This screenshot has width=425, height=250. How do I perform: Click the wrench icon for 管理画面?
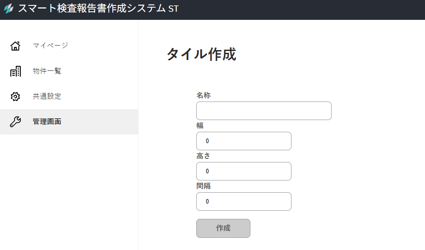(15, 122)
